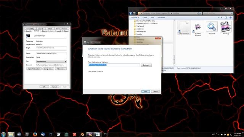
Task: Open the Previous Versions tab in Properties
Action: click(62, 29)
